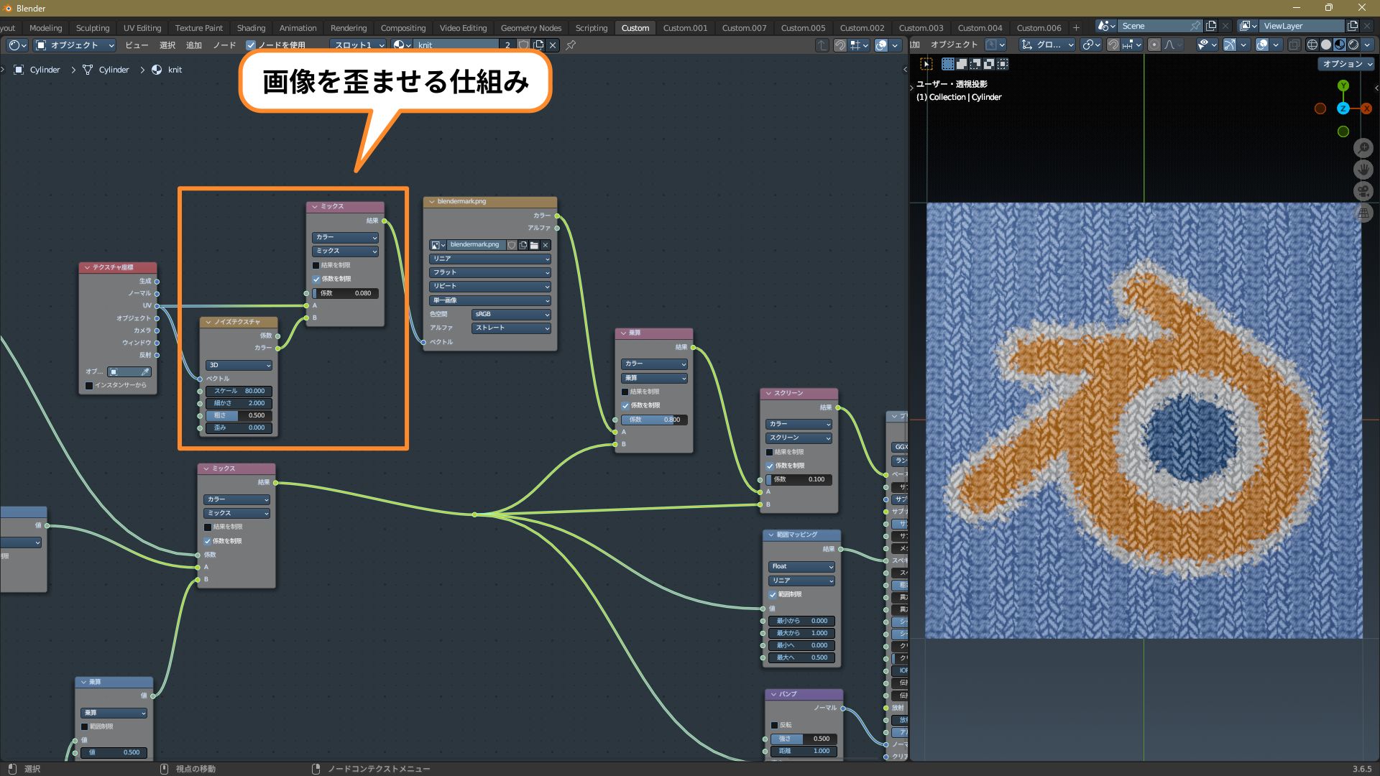Switch to wireframe viewport shading
1380x776 pixels.
point(1312,45)
